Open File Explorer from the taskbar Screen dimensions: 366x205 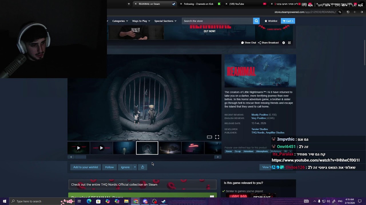(x=126, y=201)
